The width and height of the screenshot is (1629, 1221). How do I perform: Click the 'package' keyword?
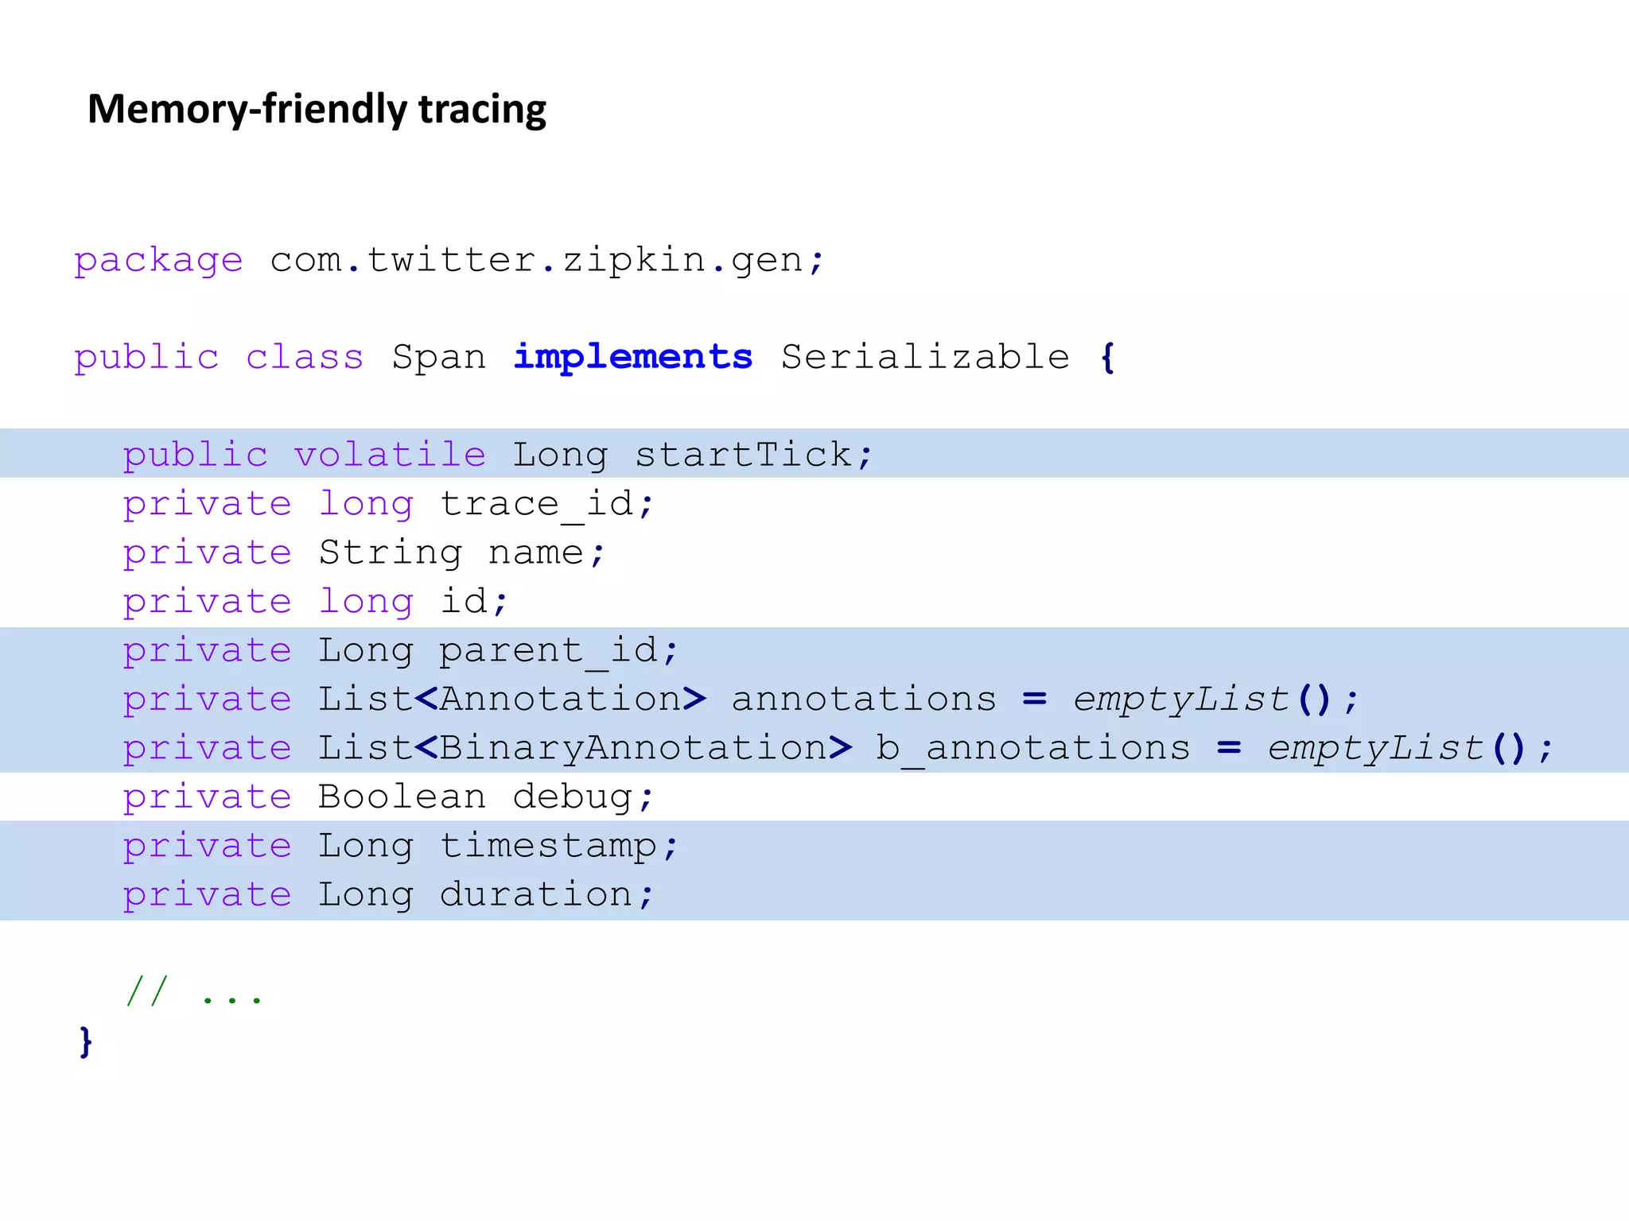158,261
